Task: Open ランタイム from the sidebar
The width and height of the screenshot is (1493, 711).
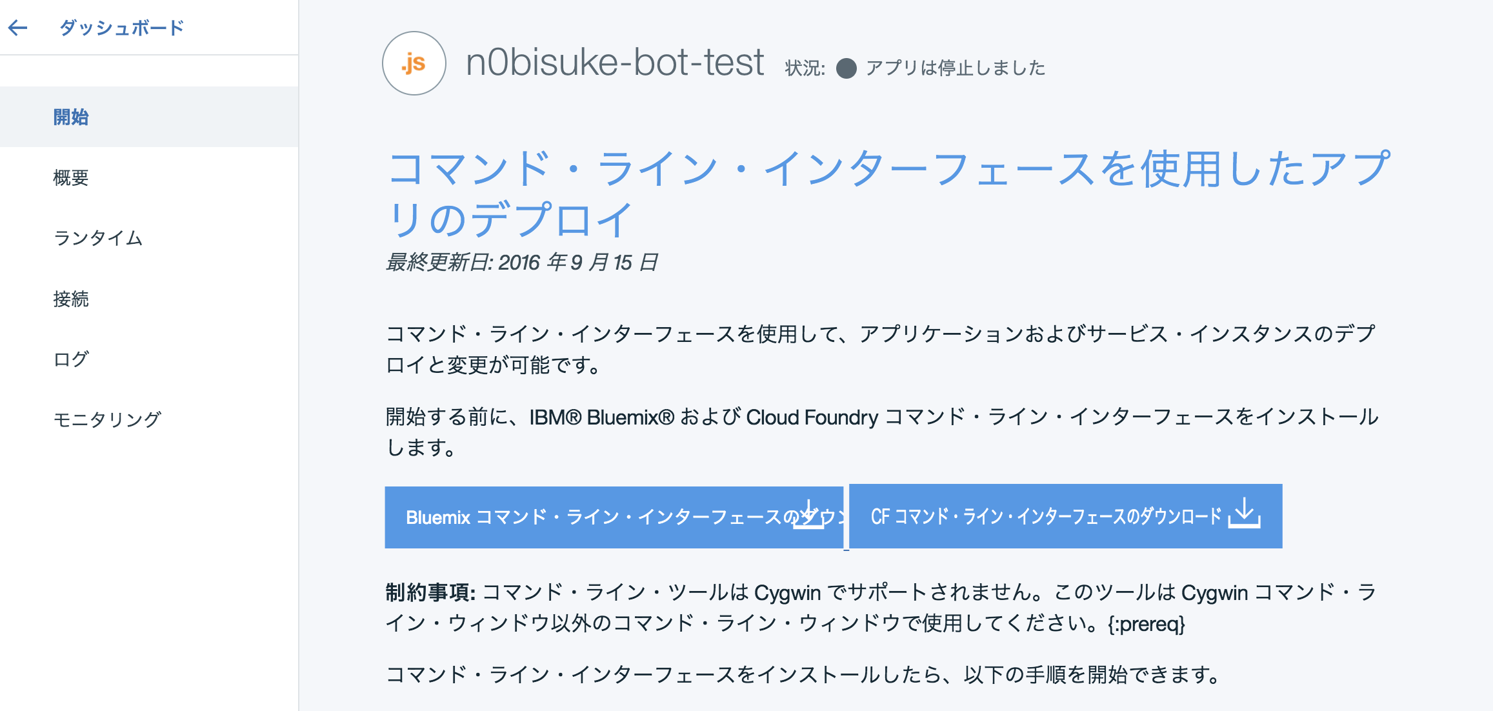Action: point(98,239)
